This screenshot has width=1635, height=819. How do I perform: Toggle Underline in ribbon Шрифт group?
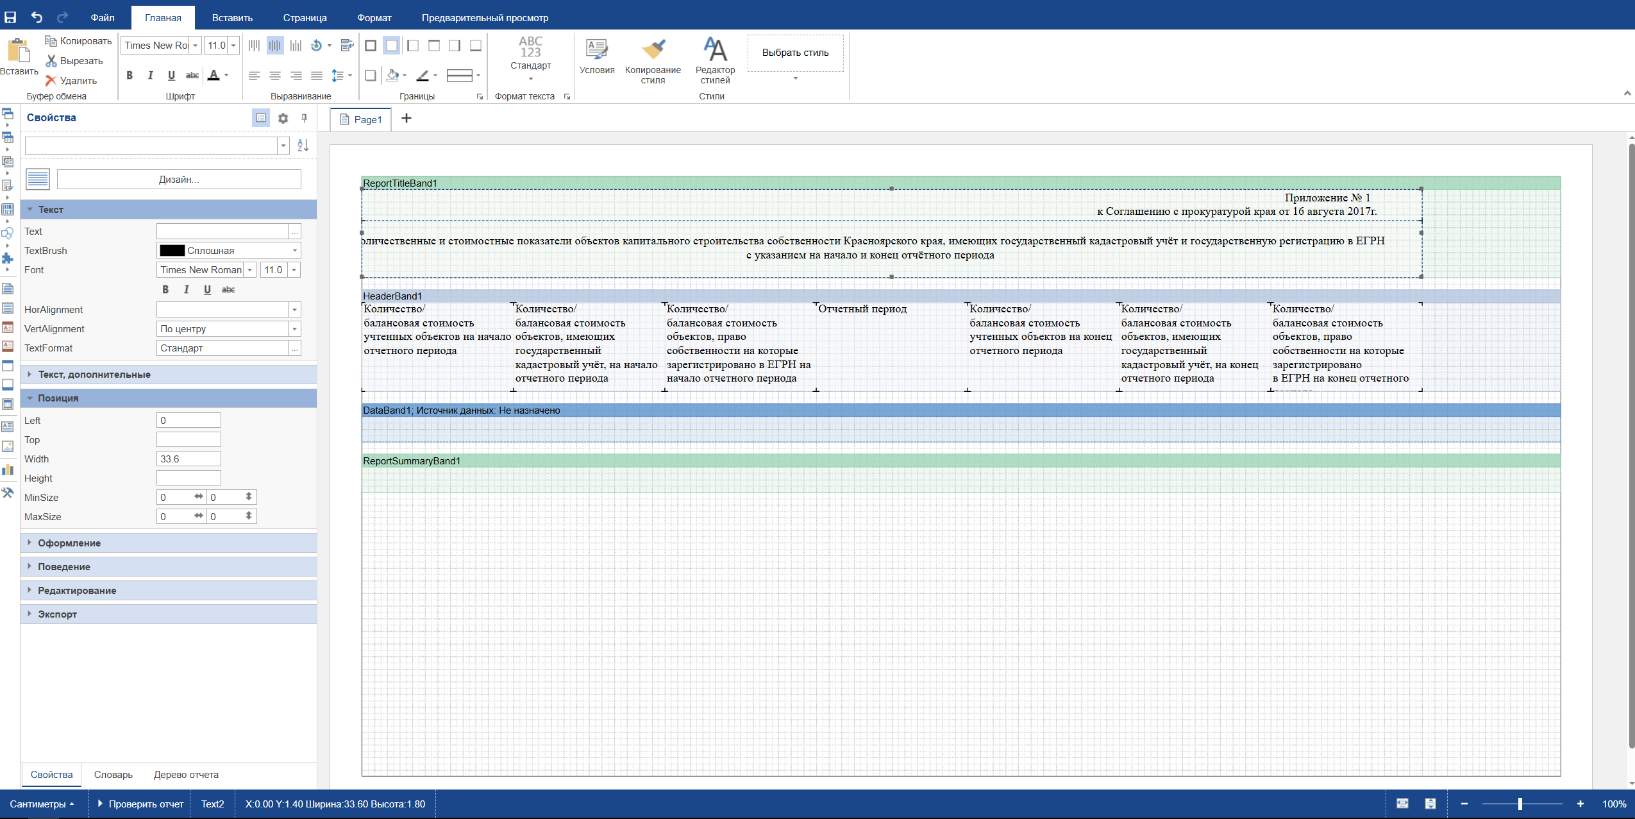[x=171, y=76]
